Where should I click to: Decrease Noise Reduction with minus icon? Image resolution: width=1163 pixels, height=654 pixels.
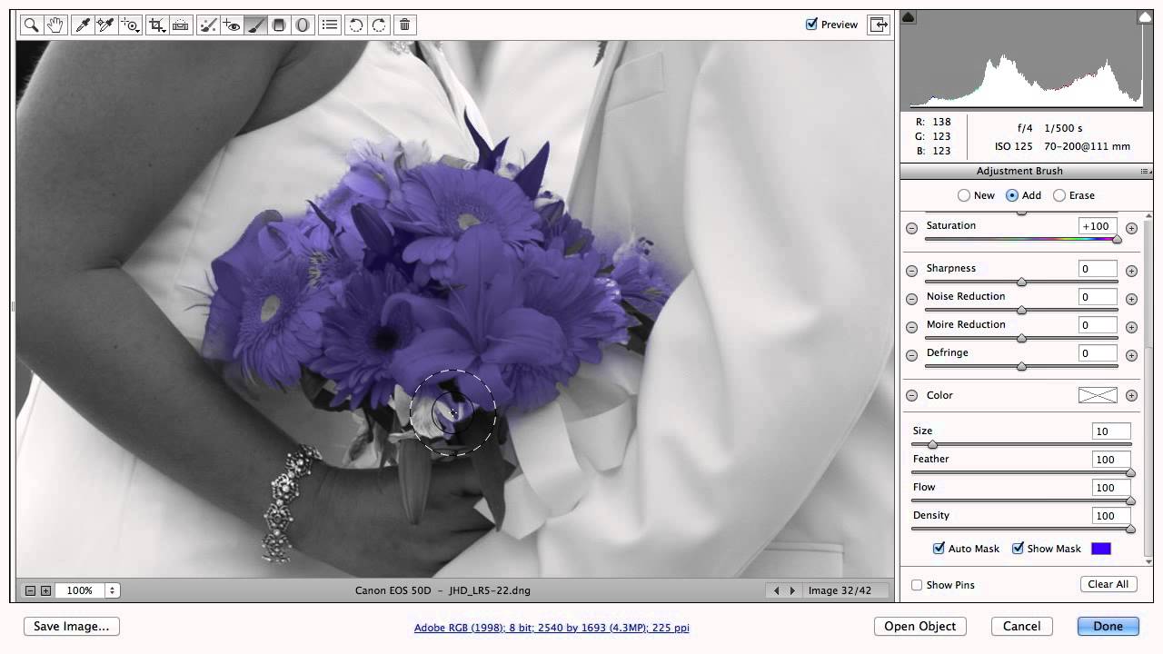(911, 299)
